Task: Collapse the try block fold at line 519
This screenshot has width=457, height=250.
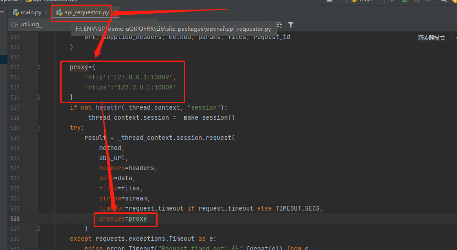Action: (x=38, y=128)
